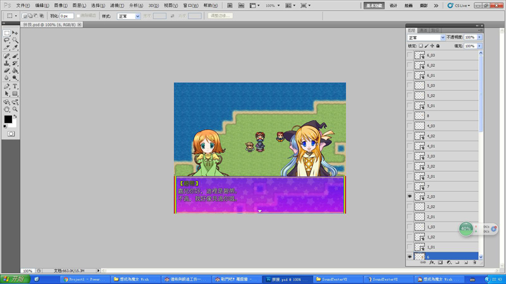Select the Path Selection tool
The width and height of the screenshot is (506, 284).
pos(7,93)
